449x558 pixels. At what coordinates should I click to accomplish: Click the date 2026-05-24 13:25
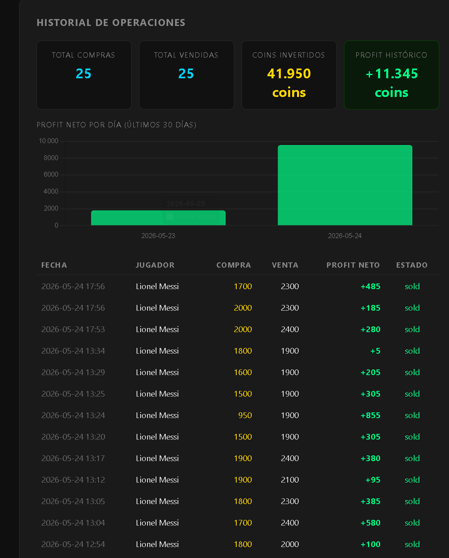tap(73, 394)
